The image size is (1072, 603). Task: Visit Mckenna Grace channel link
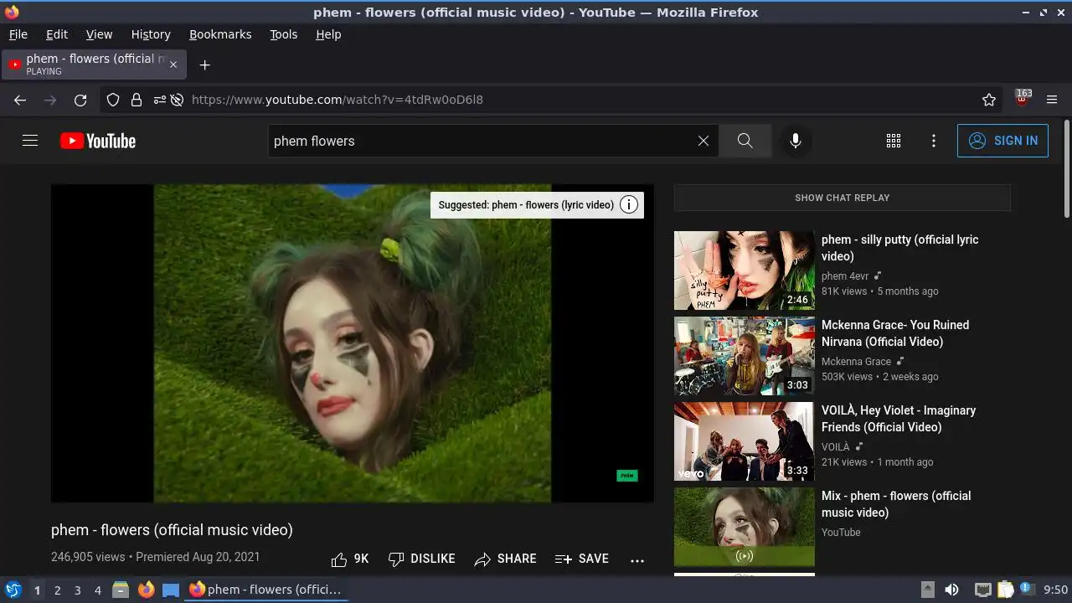[856, 361]
